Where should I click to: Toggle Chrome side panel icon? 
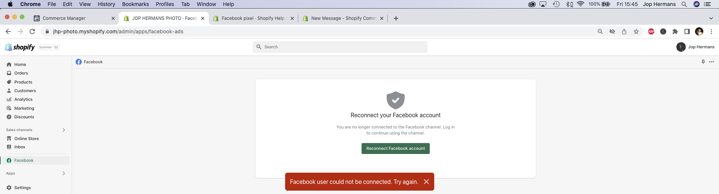(687, 31)
